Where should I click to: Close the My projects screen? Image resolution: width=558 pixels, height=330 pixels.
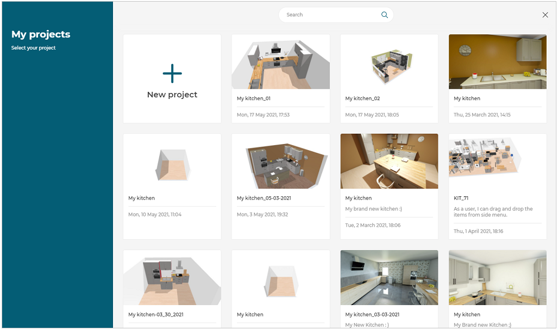545,15
